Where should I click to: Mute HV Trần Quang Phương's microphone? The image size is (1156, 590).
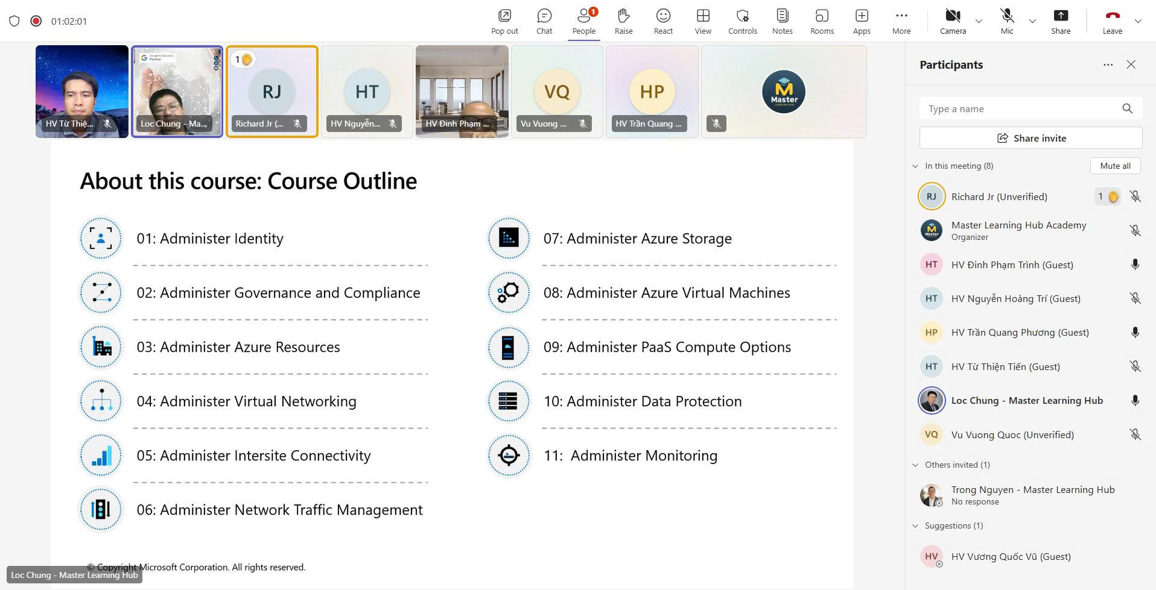pos(1134,333)
